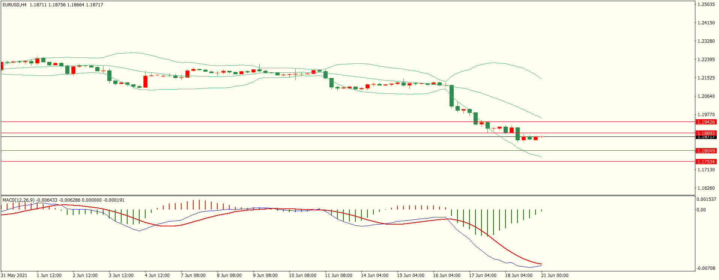Click the red 1.18049 price level tag
Image resolution: width=719 pixels, height=280 pixels.
click(706, 151)
